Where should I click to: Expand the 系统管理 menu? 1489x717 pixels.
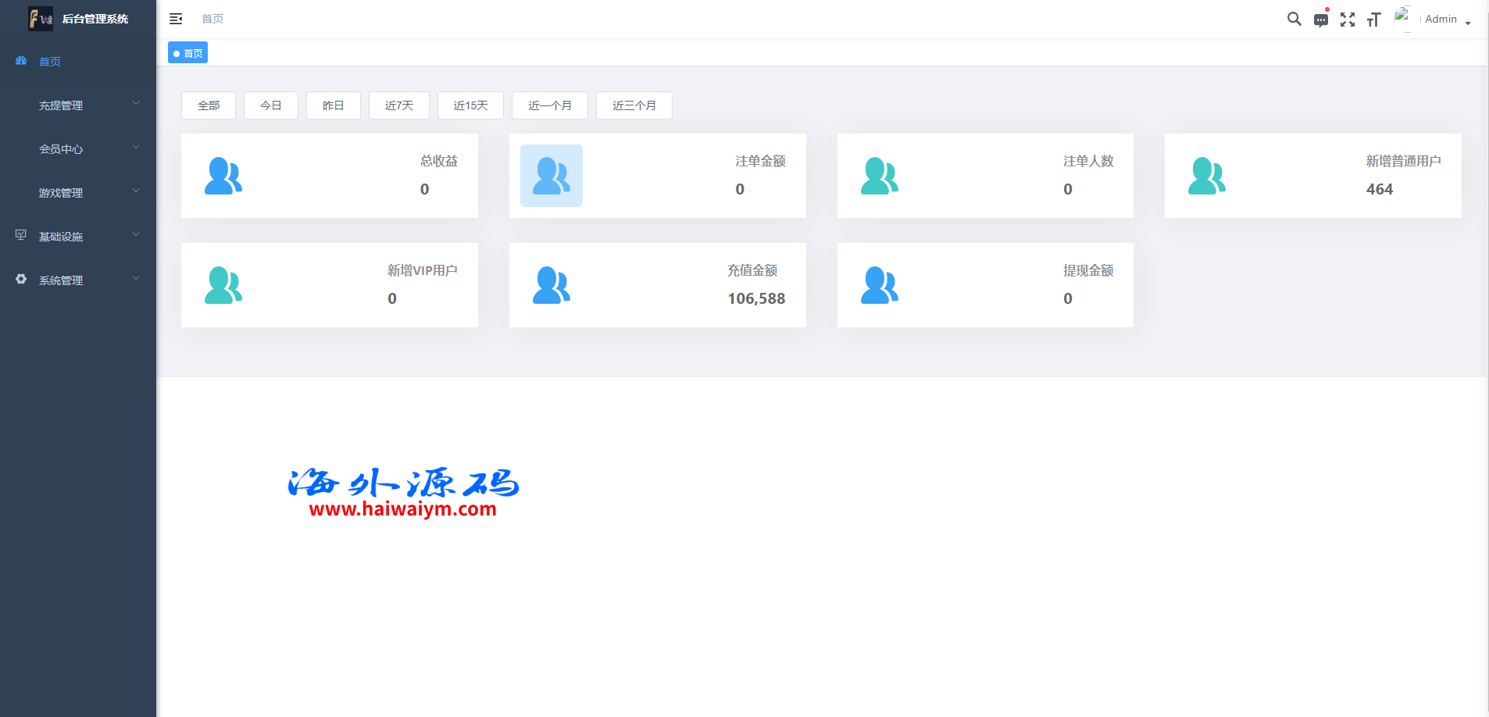click(78, 280)
